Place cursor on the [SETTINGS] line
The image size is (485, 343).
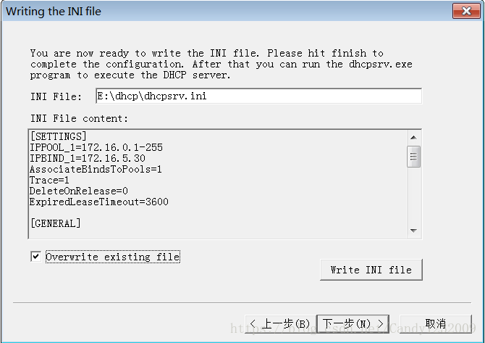[x=59, y=136]
